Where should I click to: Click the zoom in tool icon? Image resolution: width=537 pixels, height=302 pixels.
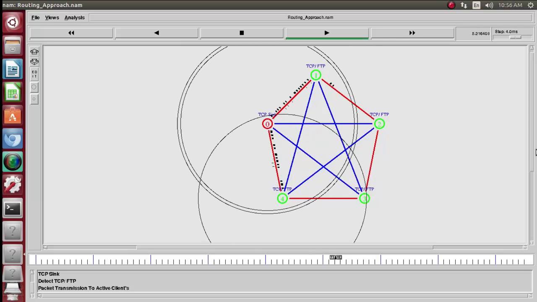point(34,52)
